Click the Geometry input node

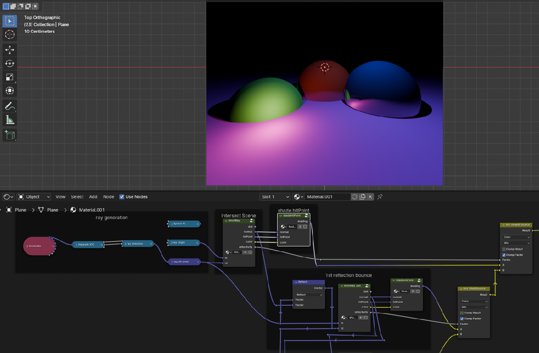pos(39,246)
